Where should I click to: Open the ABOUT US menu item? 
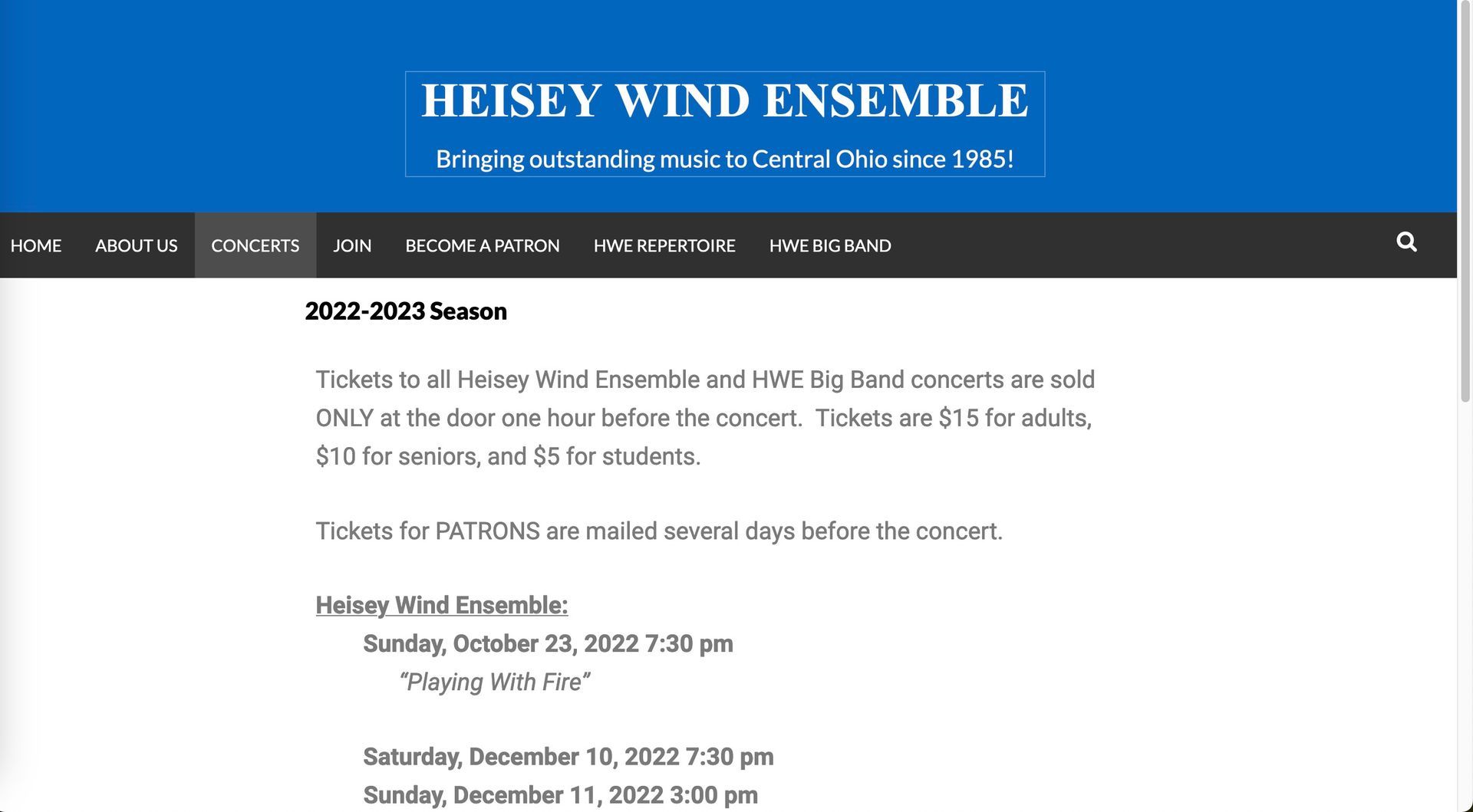pos(136,245)
